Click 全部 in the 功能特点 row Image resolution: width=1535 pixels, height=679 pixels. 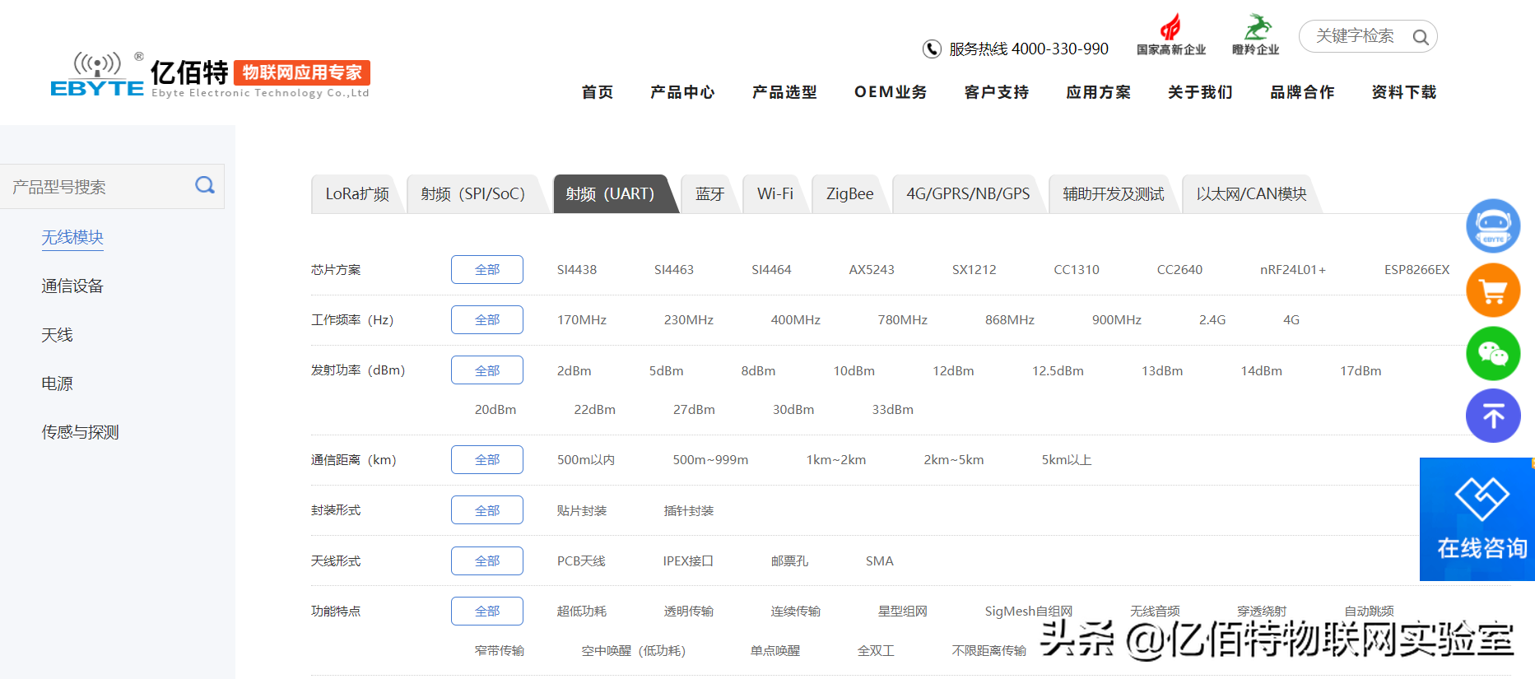click(x=487, y=611)
